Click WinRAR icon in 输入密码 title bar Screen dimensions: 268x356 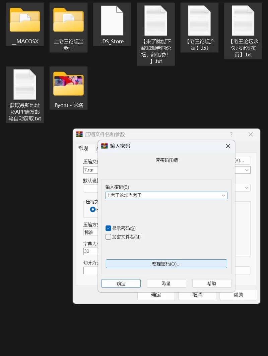(x=104, y=146)
